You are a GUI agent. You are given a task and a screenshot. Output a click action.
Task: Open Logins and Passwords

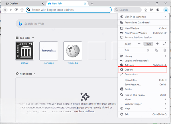tap(143, 61)
